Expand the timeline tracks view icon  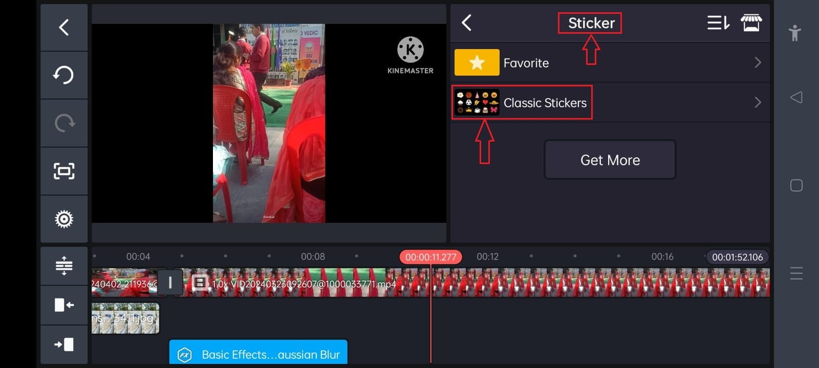(64, 266)
